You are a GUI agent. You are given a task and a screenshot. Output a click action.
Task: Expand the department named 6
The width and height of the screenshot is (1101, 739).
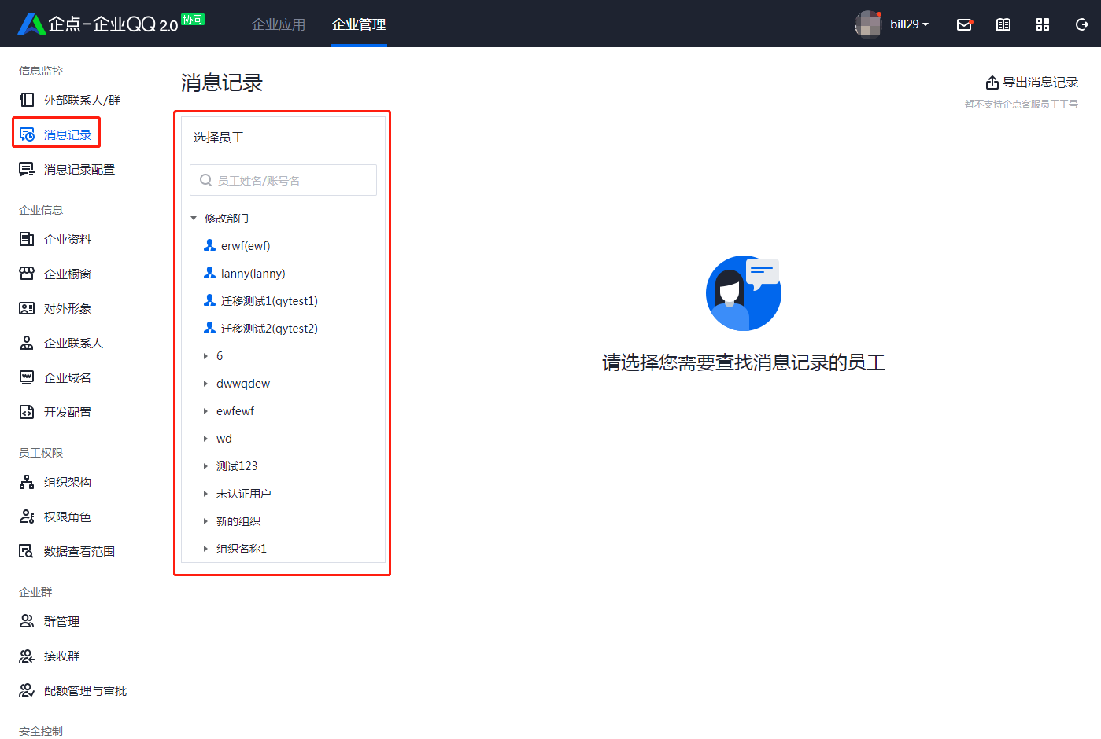pos(205,356)
